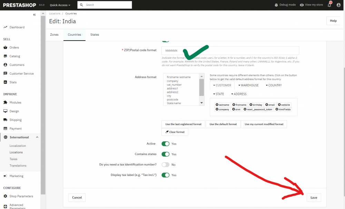Screen dimensions: 345x209
Task: Collapse the International menu chevron
Action: [37, 137]
